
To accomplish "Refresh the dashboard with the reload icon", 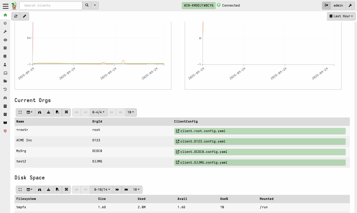I will 16,16.
